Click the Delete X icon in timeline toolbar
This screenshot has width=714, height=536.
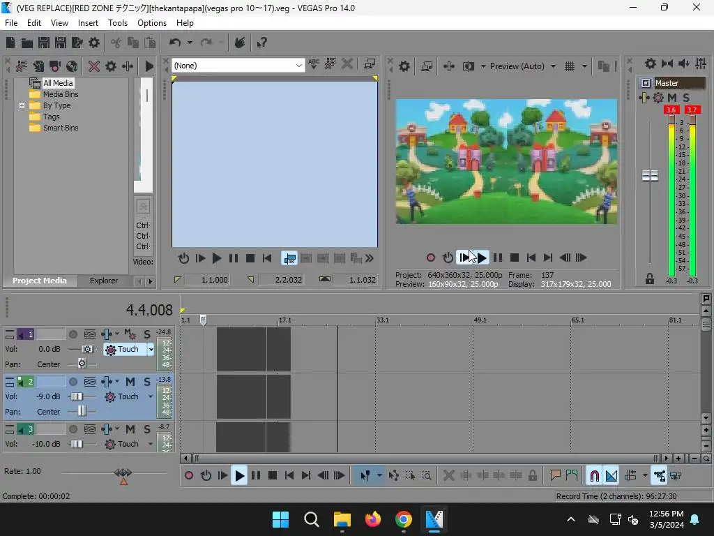448,476
